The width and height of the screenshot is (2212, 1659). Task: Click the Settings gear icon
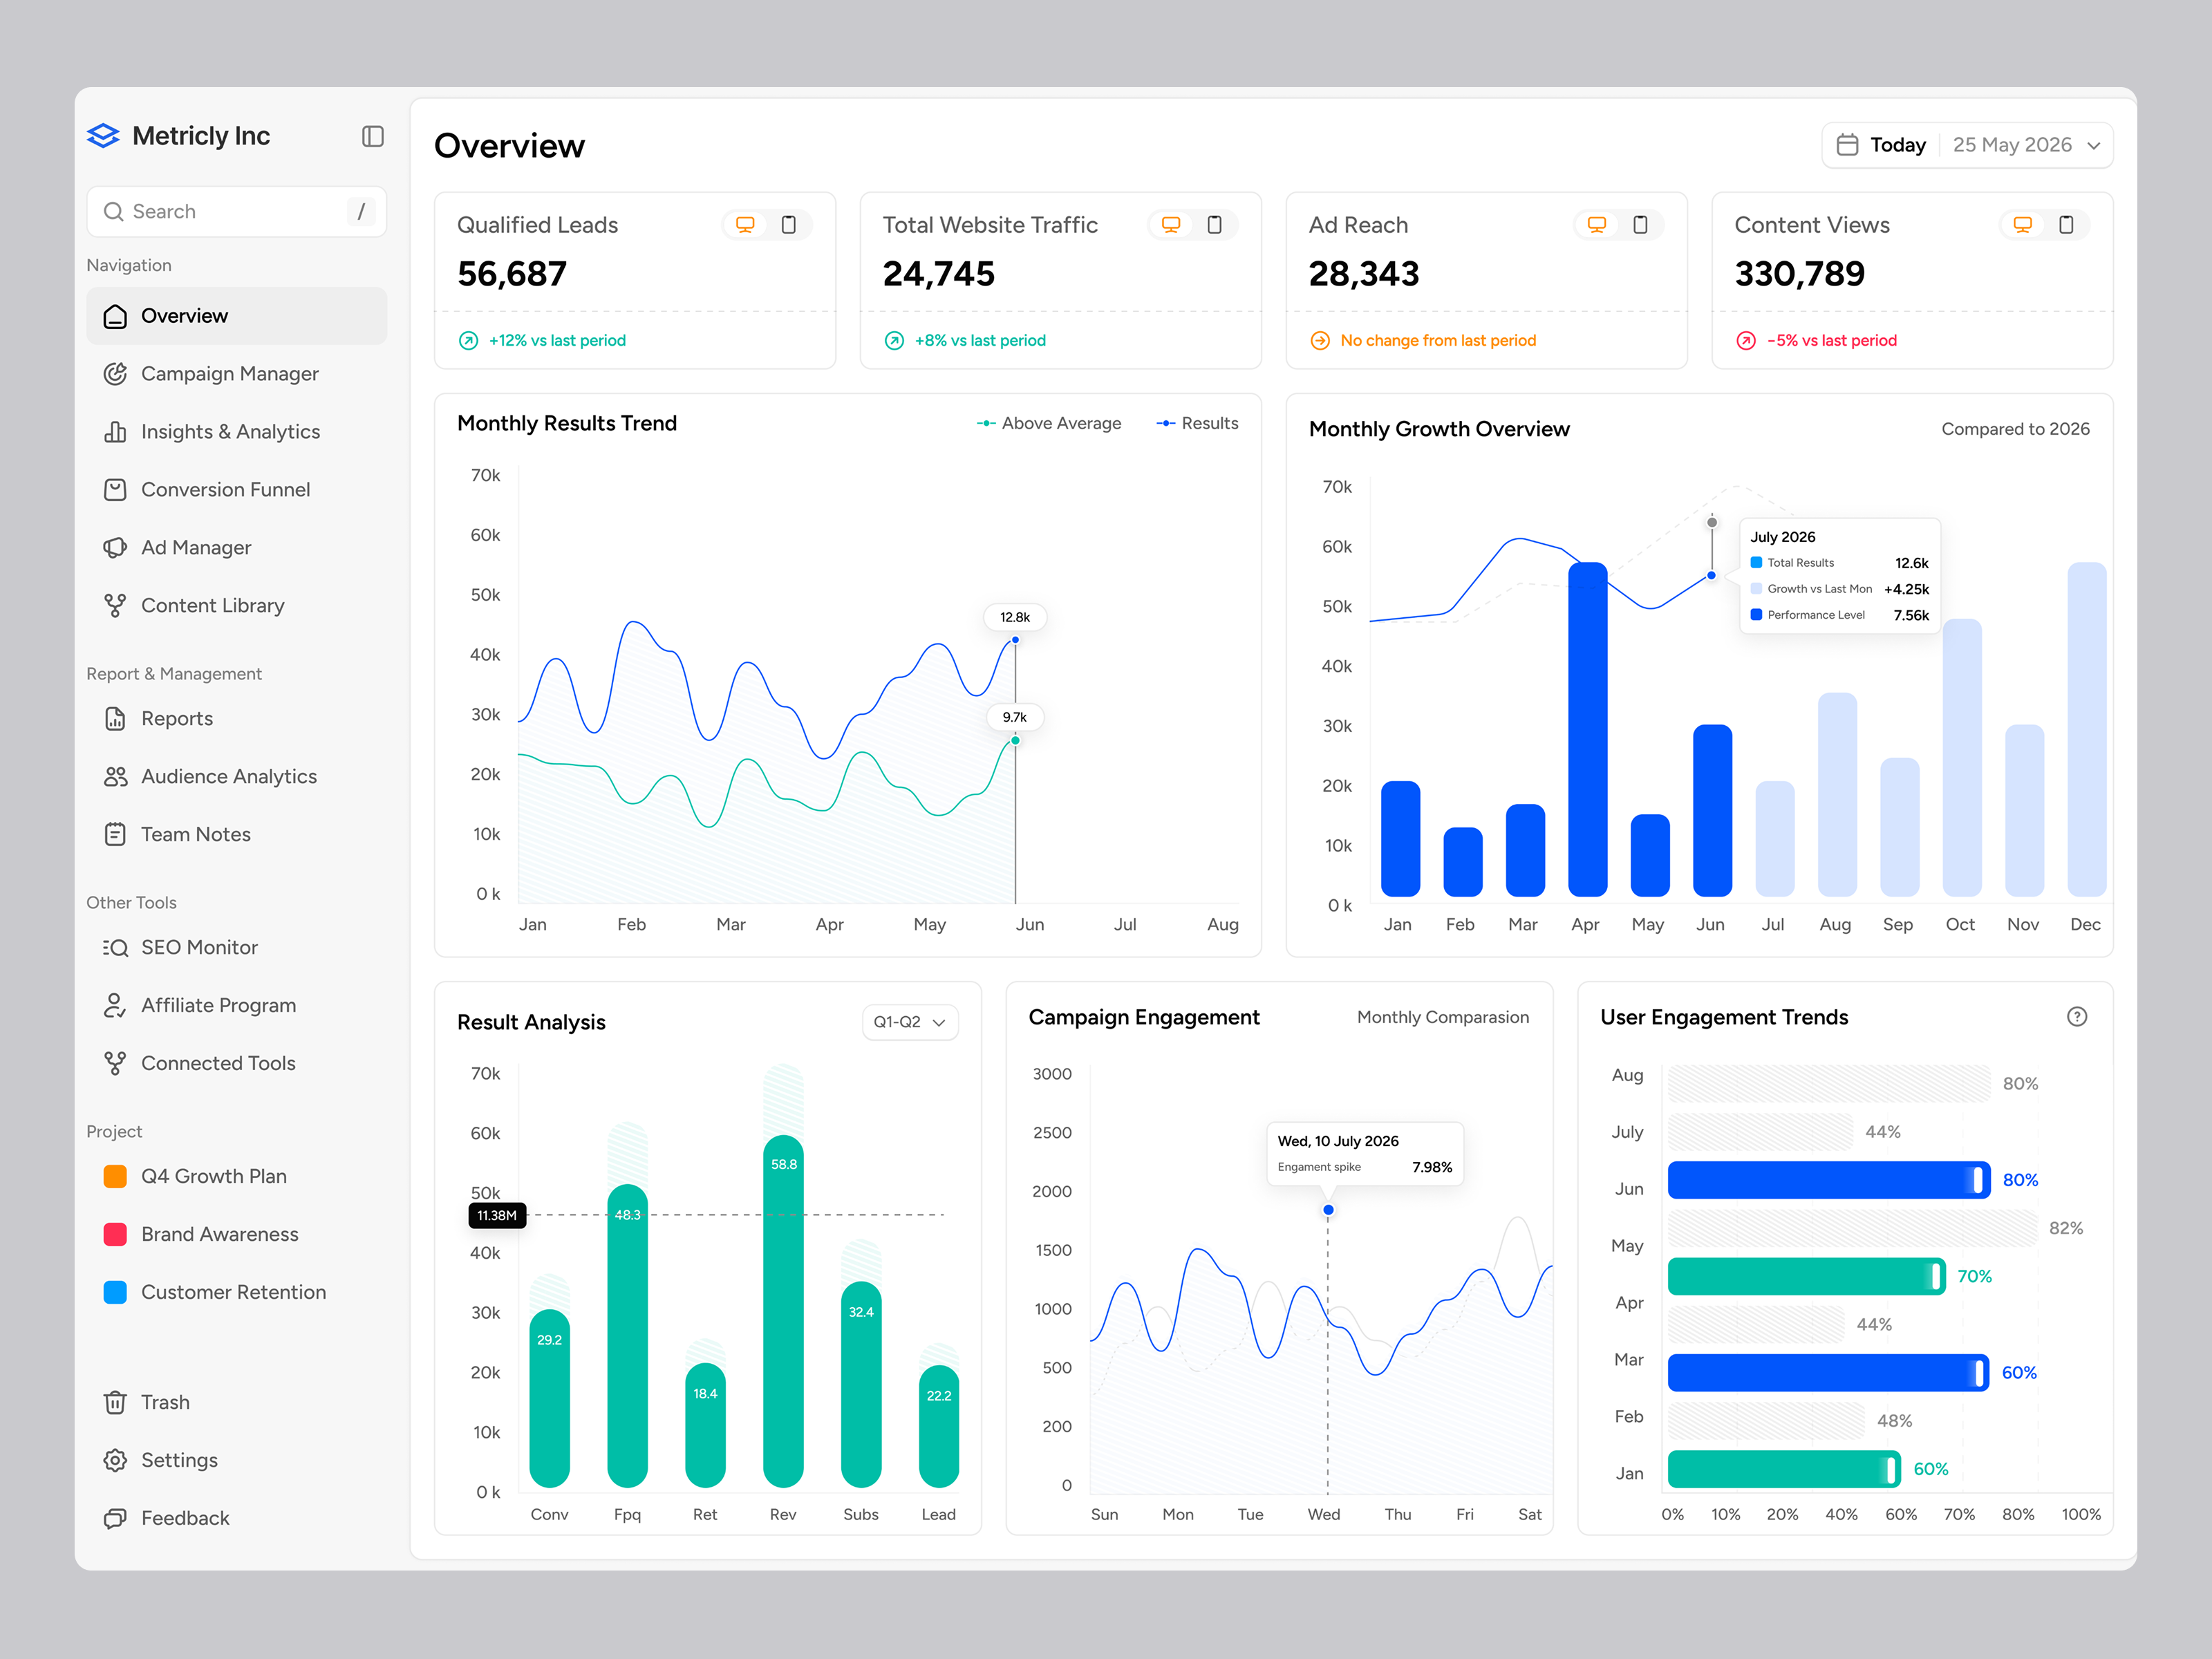(116, 1461)
